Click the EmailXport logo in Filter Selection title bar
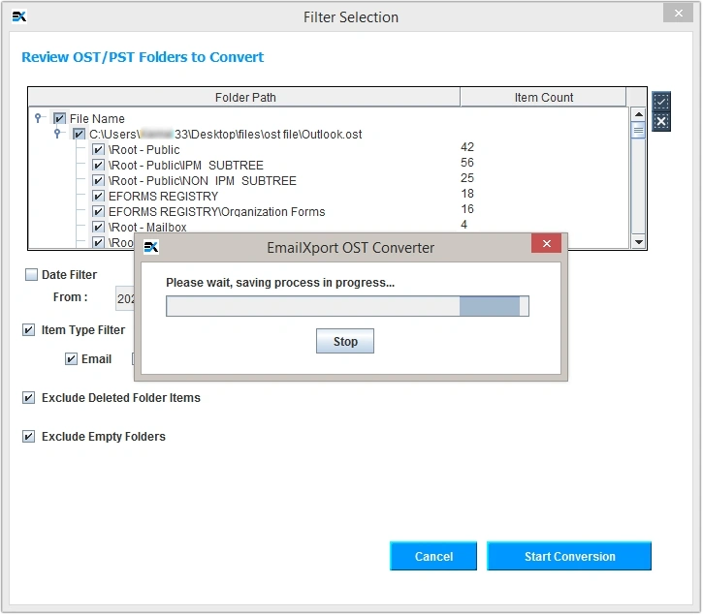Screen dimensions: 703x615 point(19,17)
